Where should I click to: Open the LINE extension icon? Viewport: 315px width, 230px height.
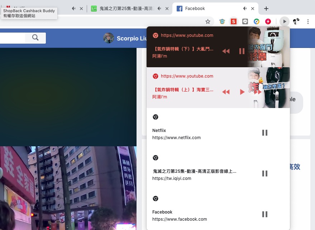[x=245, y=21]
